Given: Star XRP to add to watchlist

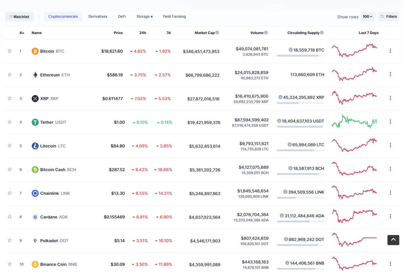Looking at the screenshot, I should 10,98.
